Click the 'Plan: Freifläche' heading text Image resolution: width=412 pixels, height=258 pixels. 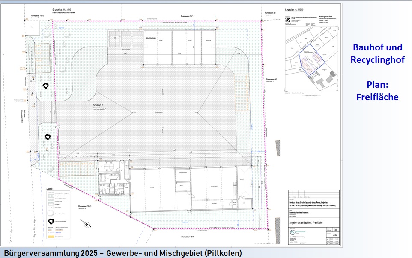(x=377, y=91)
